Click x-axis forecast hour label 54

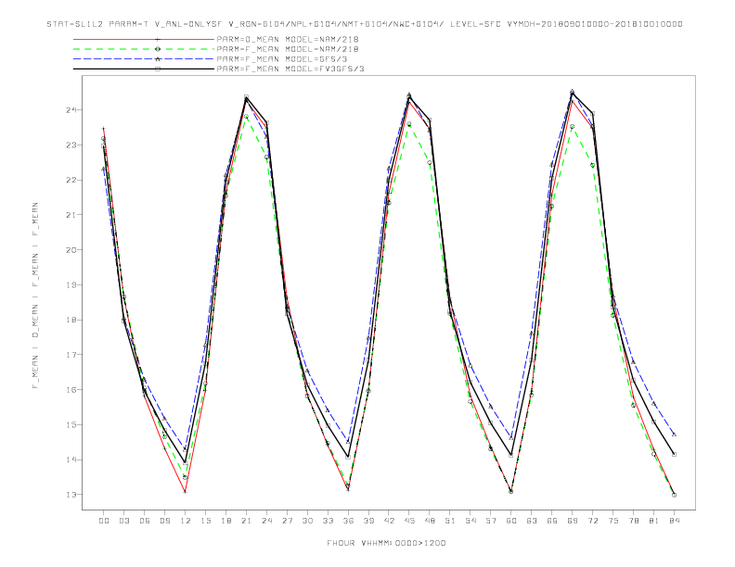pos(471,521)
